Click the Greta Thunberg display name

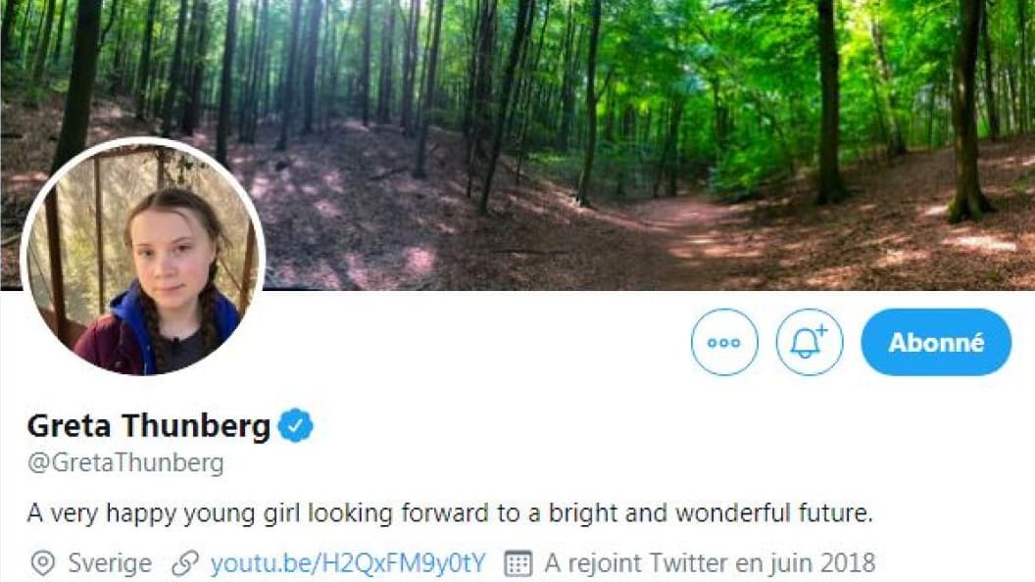pos(149,426)
